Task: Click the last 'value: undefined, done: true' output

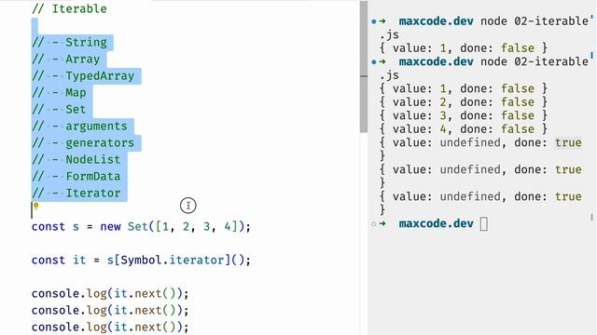Action: click(487, 196)
